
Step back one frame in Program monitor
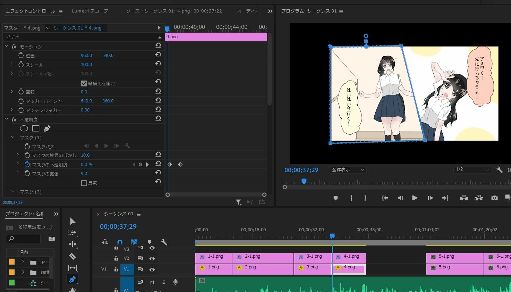coord(400,198)
